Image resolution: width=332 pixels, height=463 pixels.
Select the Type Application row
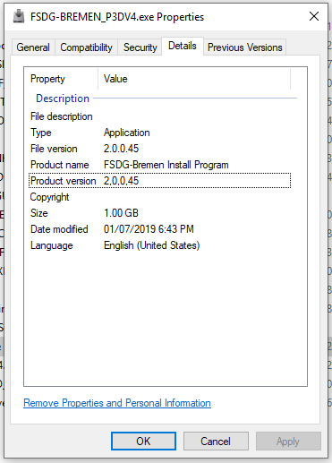click(159, 133)
